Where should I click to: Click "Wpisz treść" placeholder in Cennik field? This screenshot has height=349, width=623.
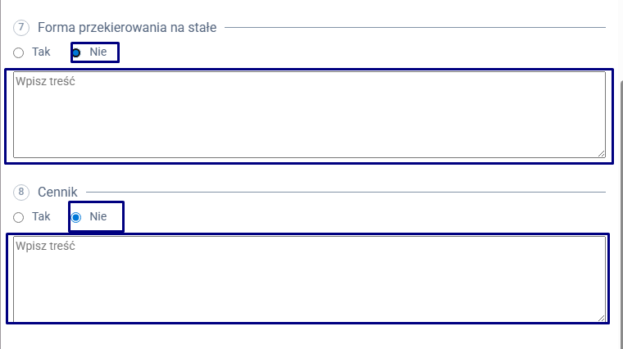[x=46, y=246]
